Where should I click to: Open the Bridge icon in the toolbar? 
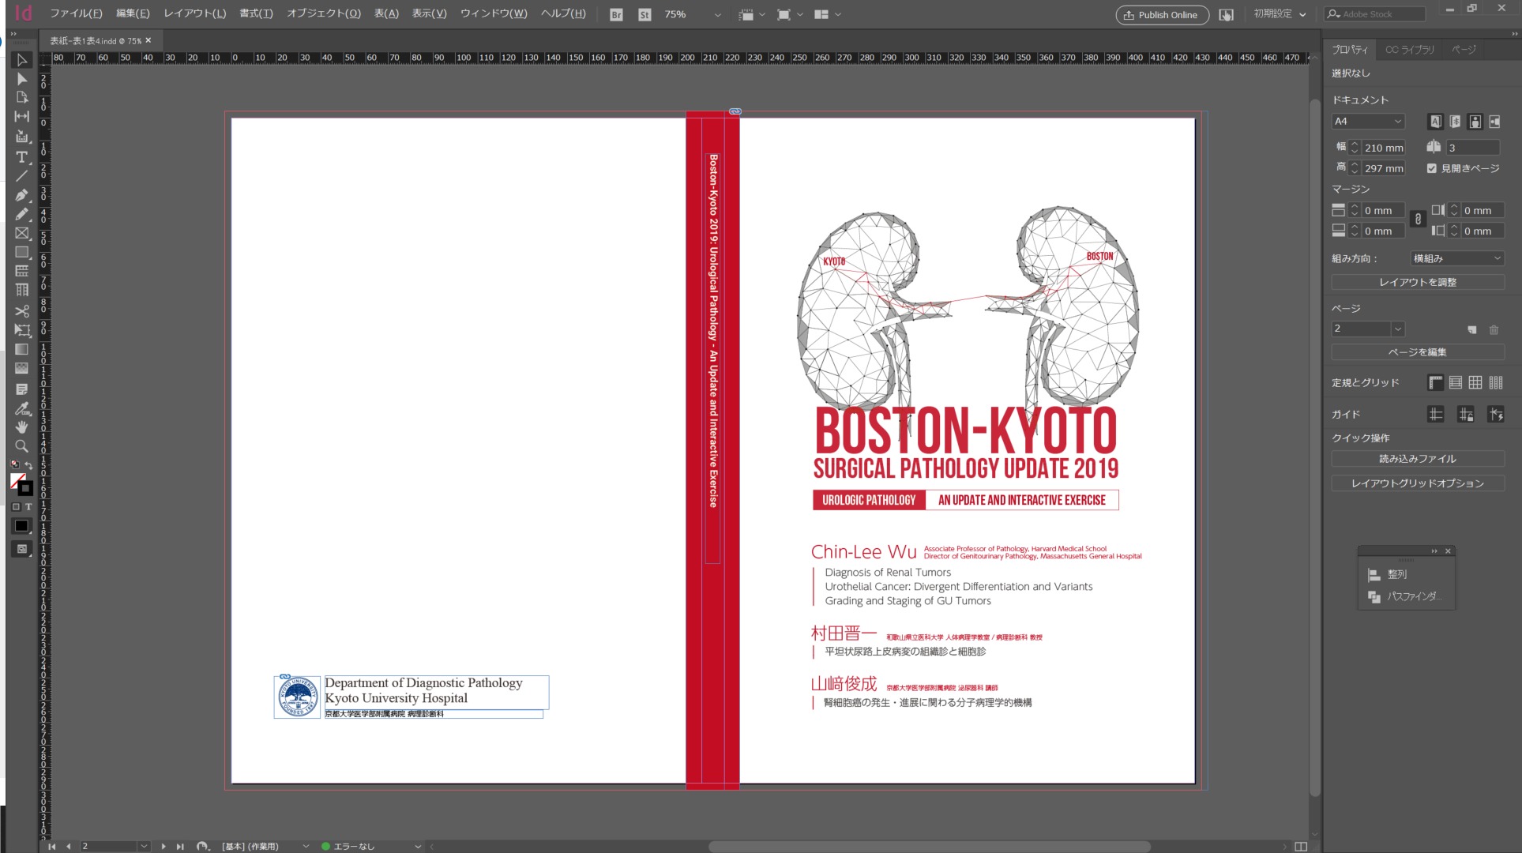(616, 15)
